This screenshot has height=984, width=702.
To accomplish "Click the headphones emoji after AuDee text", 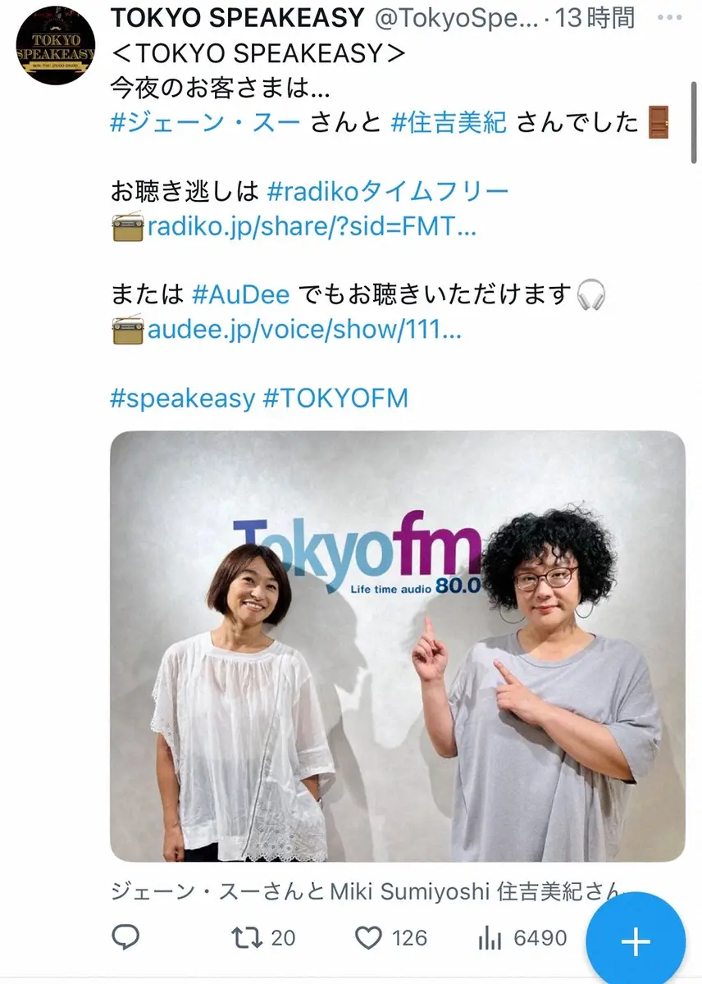I will pos(590,293).
